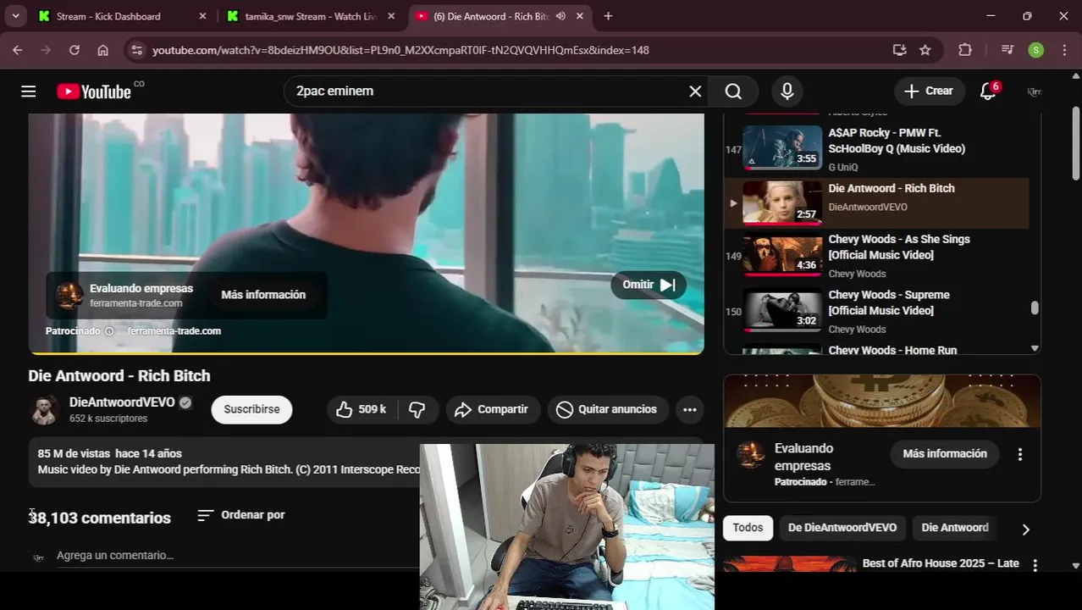1082x610 pixels.
Task: Open Evaluando empresas sidebar ad title
Action: [x=804, y=457]
